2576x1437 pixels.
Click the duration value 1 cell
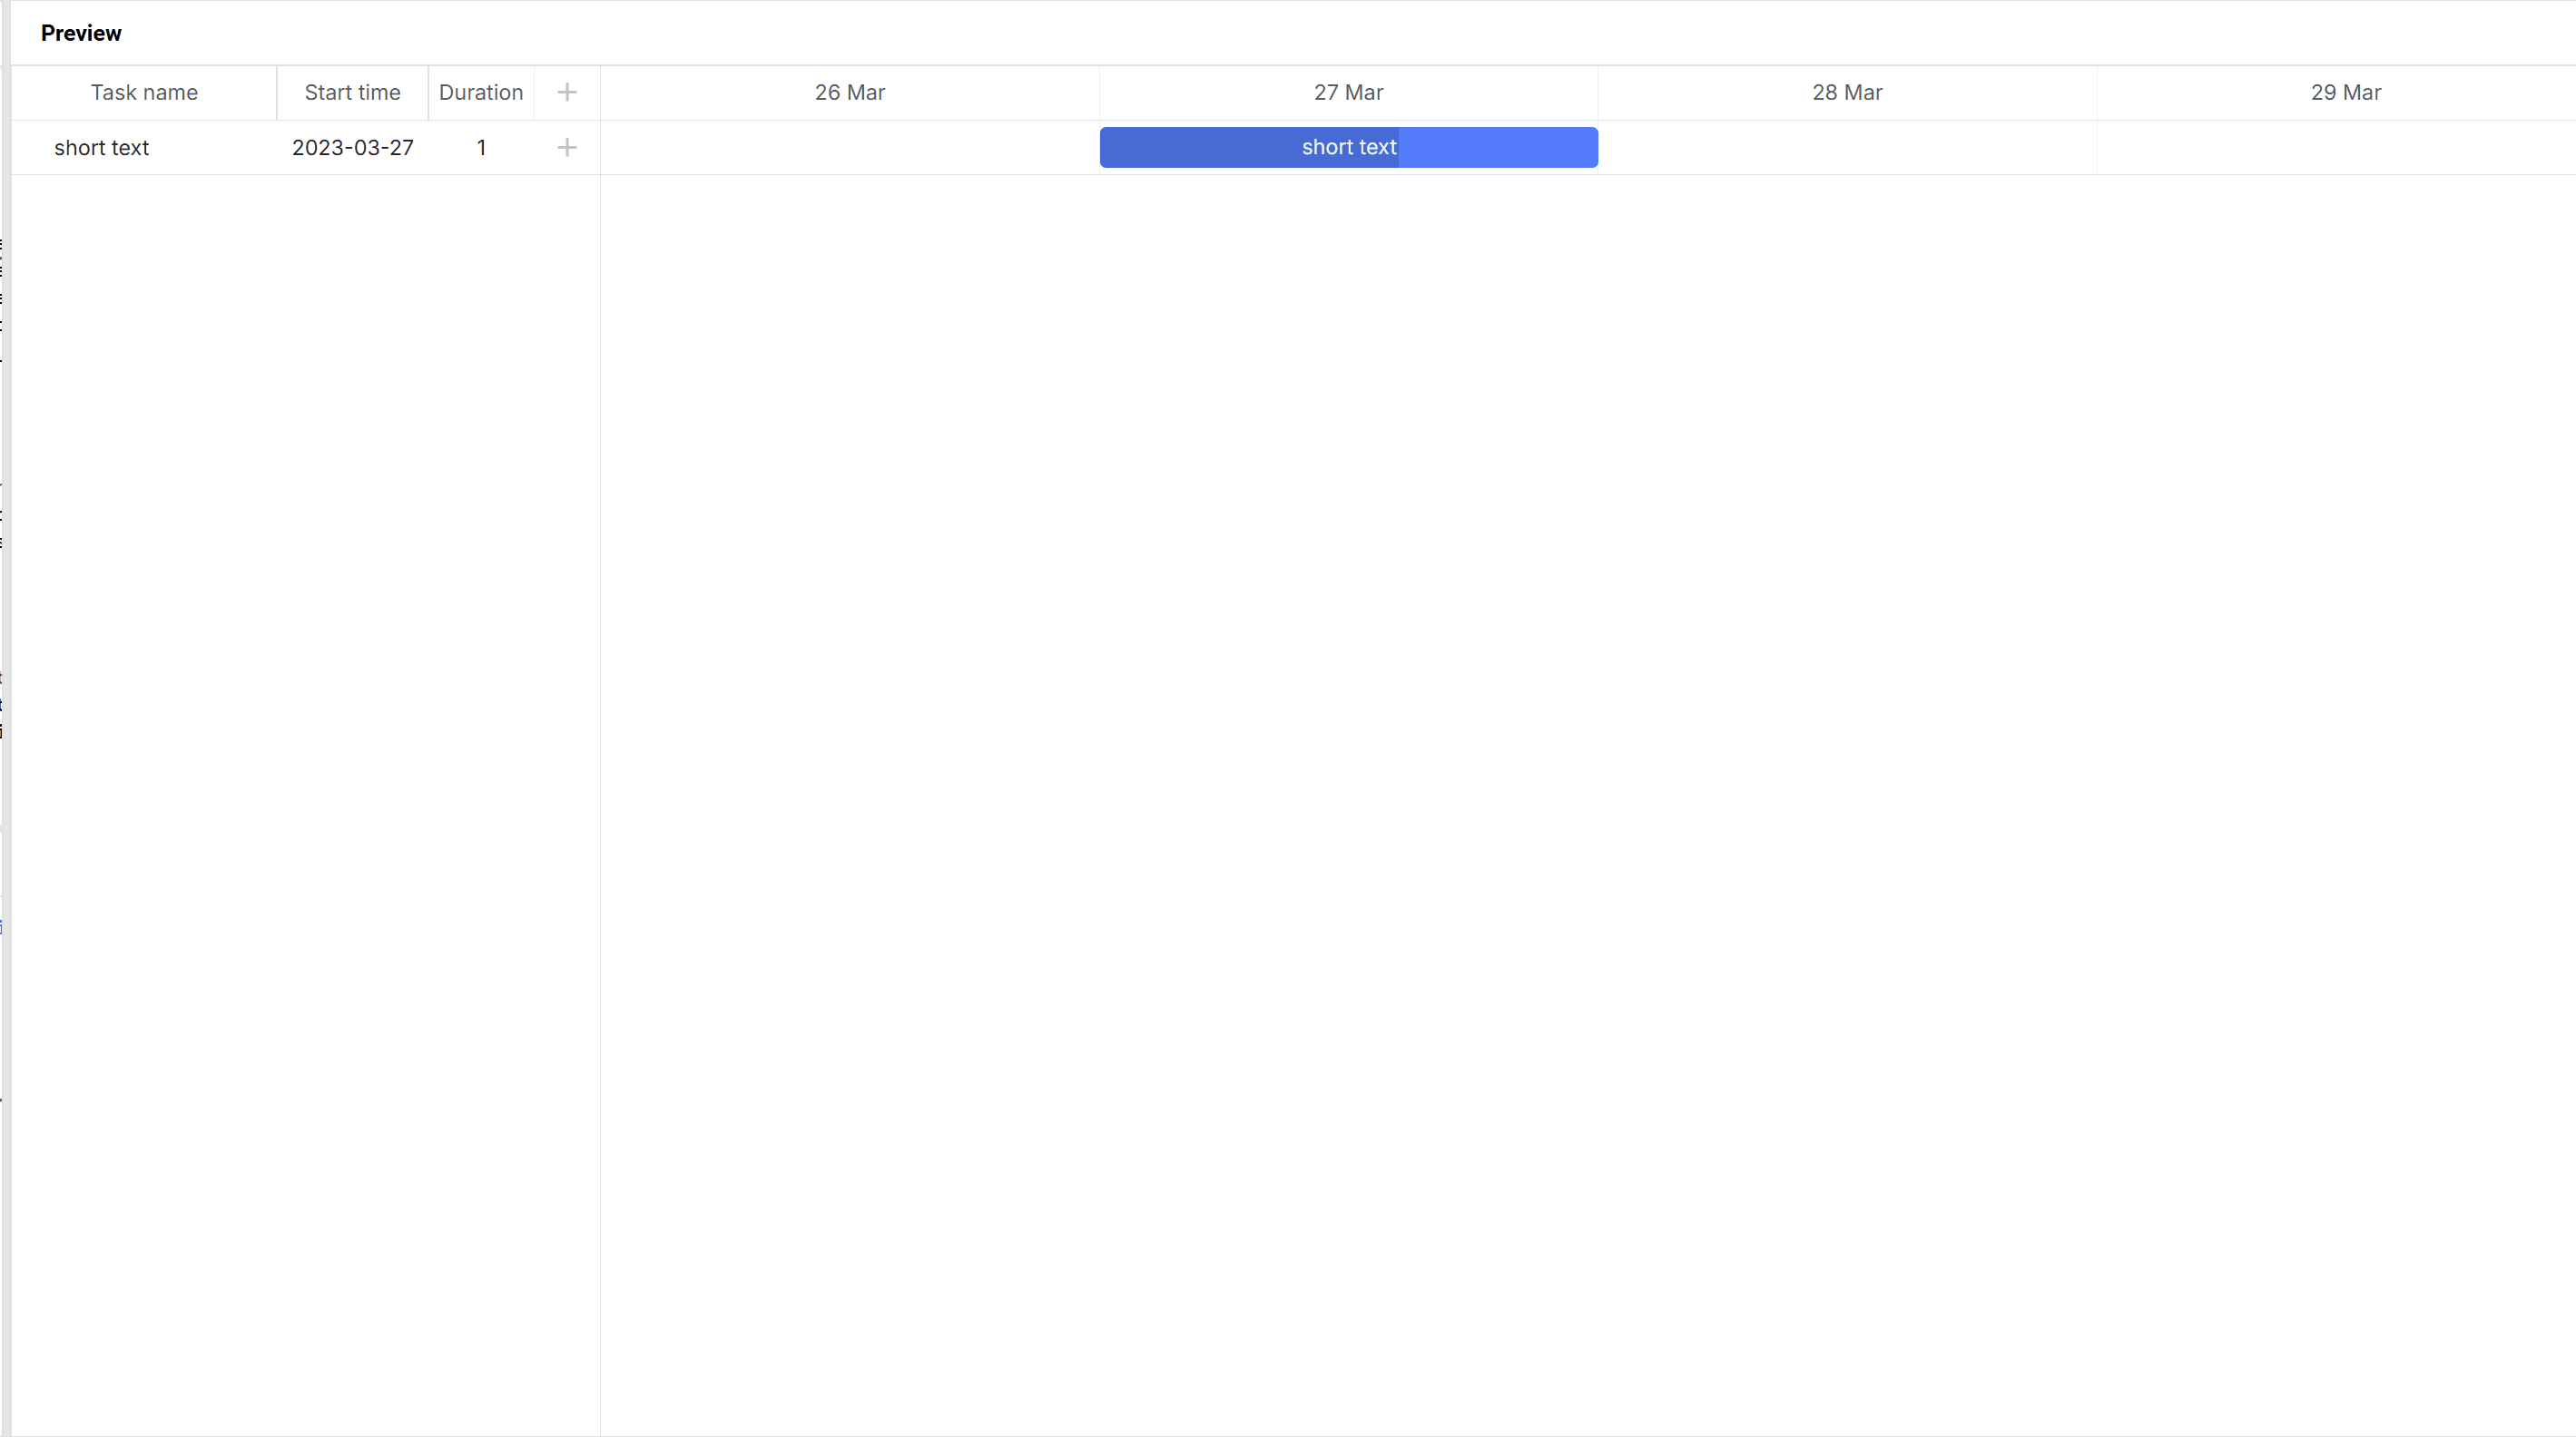pos(481,148)
